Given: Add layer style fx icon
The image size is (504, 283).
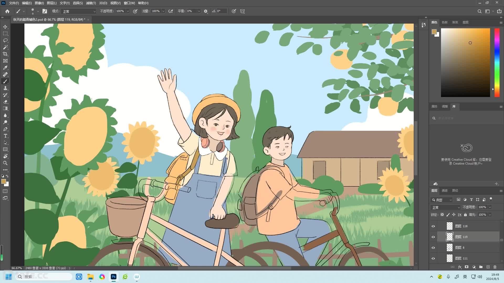Looking at the screenshot, I should coord(460,267).
